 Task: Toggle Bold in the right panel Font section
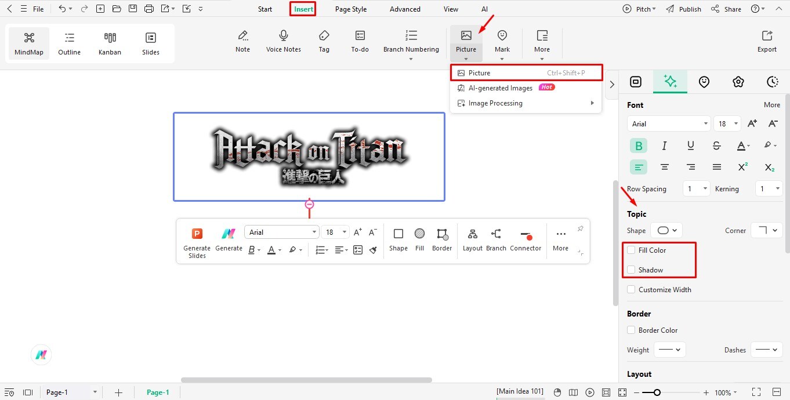(x=639, y=146)
